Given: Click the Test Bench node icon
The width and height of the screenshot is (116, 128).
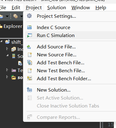Looking at the screenshot, I should tap(14, 70).
